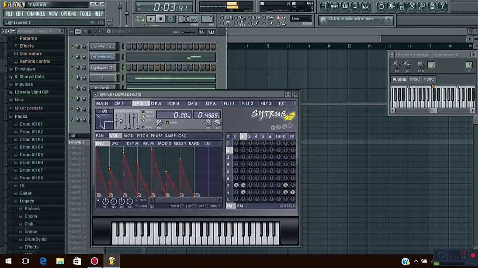Viewport: 478px width, 268px height.
Task: Click the help question mark icon
Action: [x=443, y=6]
